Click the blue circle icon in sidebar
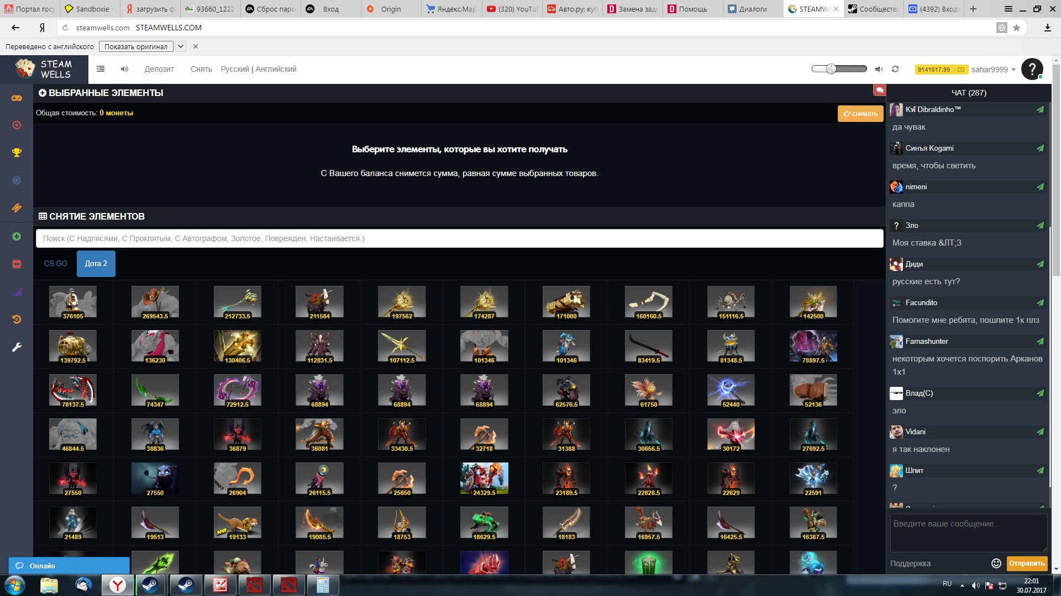Viewport: 1061px width, 596px height. (17, 180)
